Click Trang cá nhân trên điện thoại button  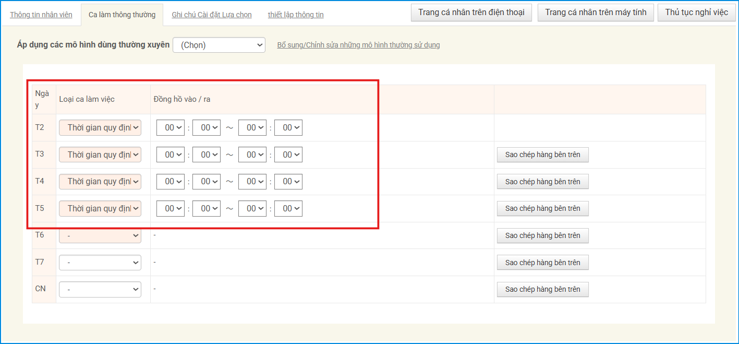pyautogui.click(x=471, y=13)
